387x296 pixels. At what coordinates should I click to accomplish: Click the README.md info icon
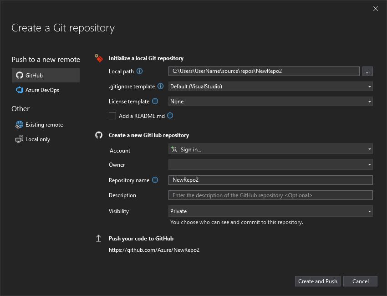coord(170,116)
